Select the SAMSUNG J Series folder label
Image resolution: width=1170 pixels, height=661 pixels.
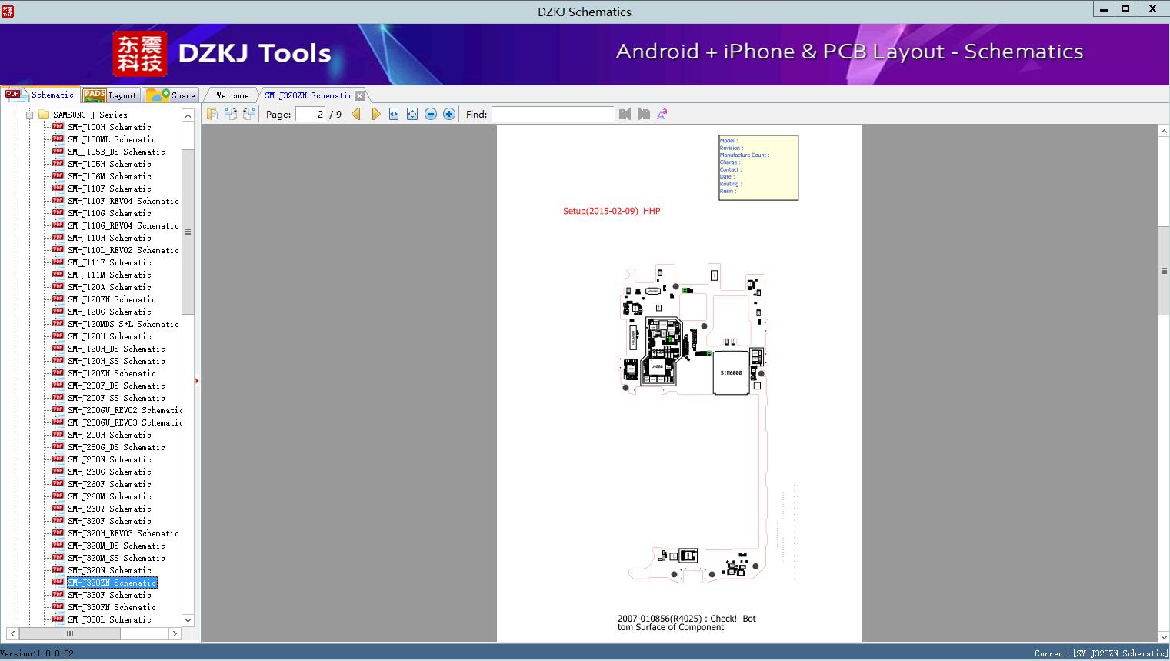(90, 115)
